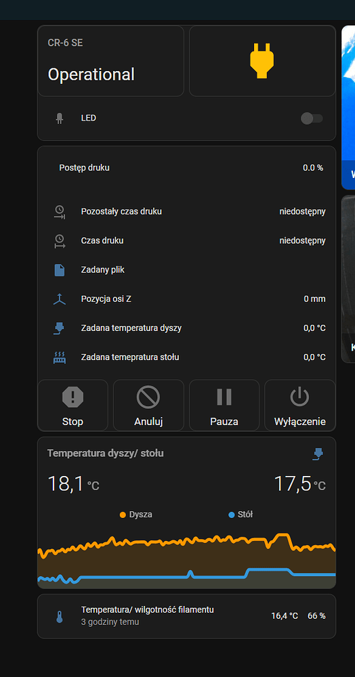The height and width of the screenshot is (677, 355).
Task: Click the Pozycja osi Z axis icon
Action: coord(60,299)
